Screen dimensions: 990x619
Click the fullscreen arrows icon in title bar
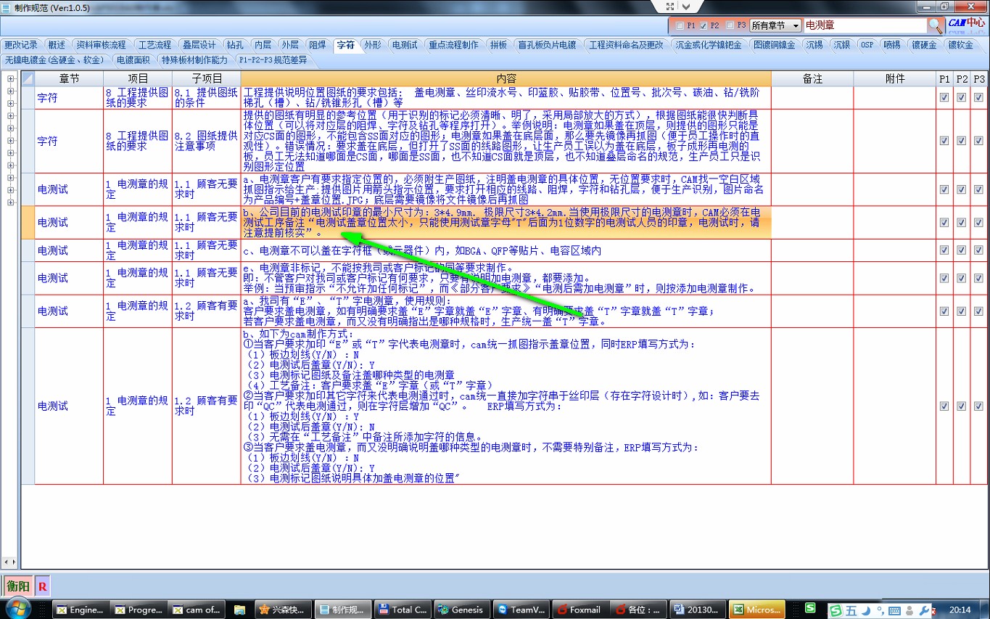[670, 5]
